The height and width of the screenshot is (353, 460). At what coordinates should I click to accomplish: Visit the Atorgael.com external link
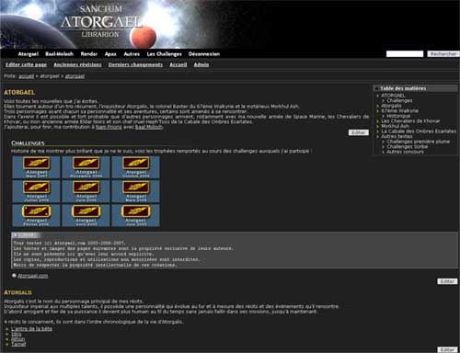click(32, 276)
